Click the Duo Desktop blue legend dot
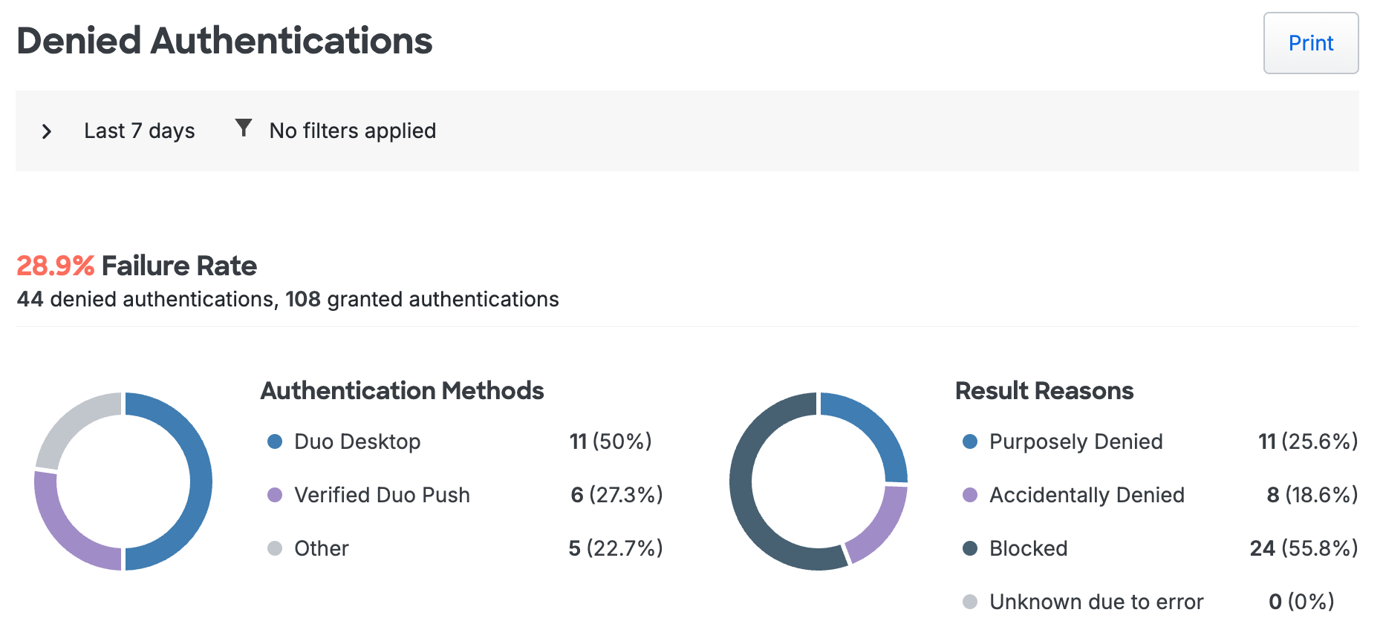The image size is (1383, 644). tap(275, 442)
